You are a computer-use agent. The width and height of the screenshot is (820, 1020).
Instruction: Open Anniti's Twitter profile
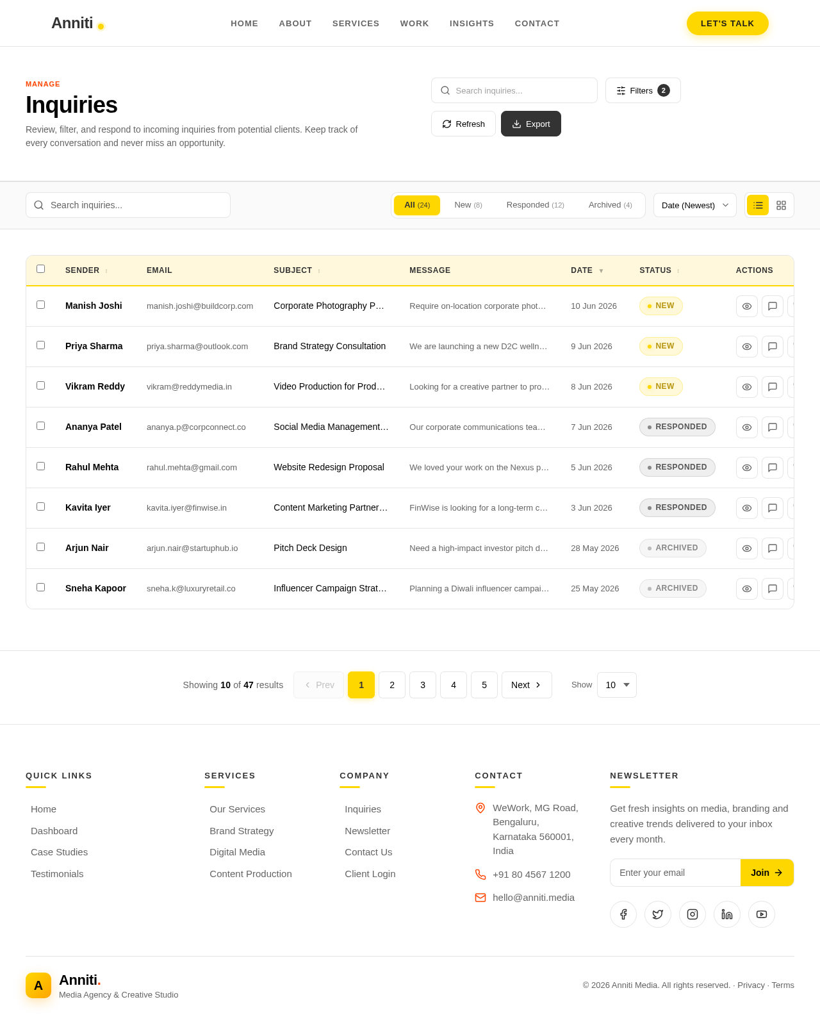click(658, 914)
